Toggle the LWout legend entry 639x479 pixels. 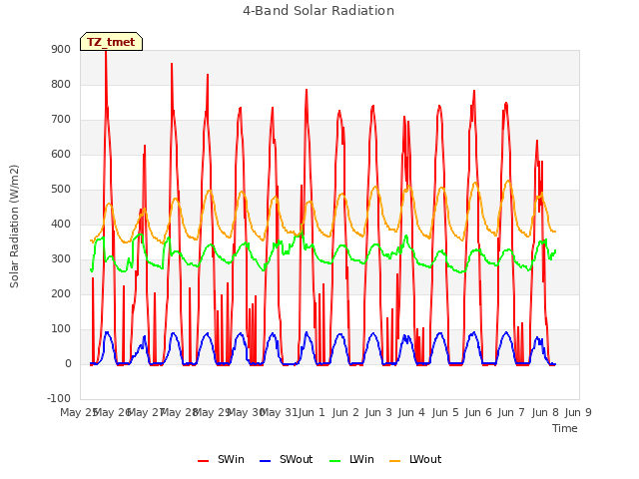coord(415,459)
